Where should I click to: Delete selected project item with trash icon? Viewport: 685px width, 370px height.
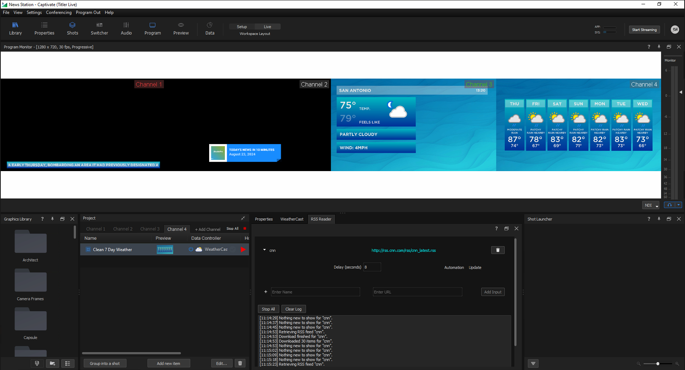[x=240, y=364]
